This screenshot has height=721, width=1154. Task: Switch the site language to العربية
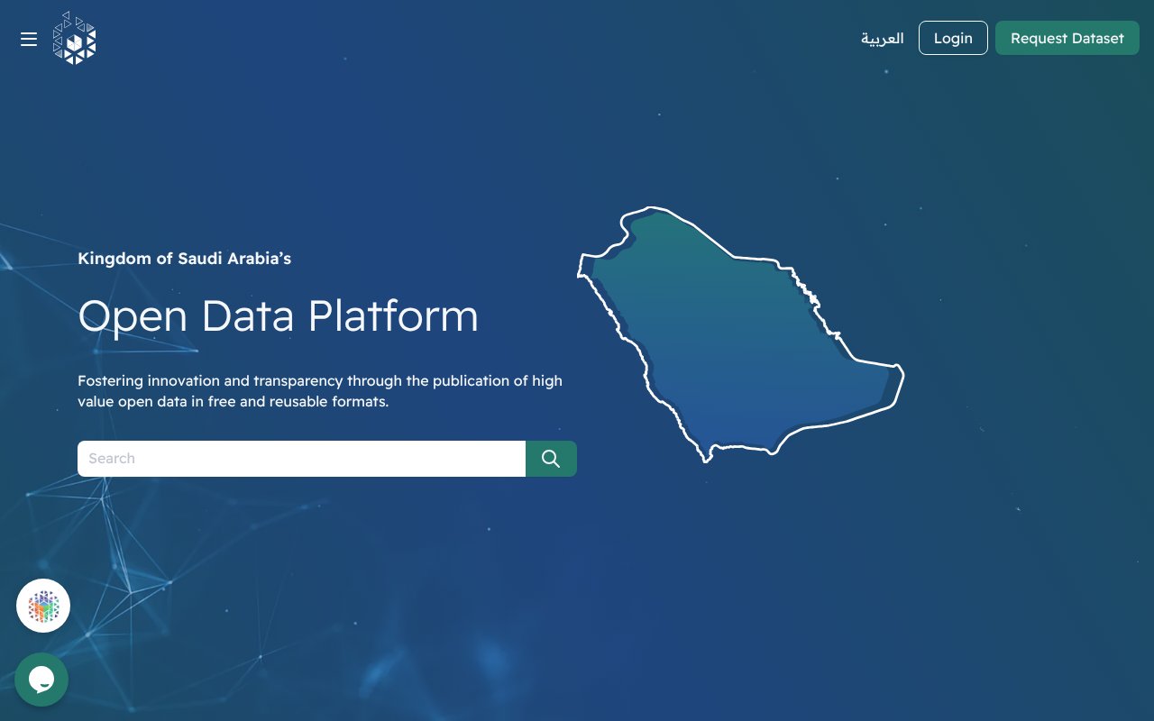pos(882,38)
